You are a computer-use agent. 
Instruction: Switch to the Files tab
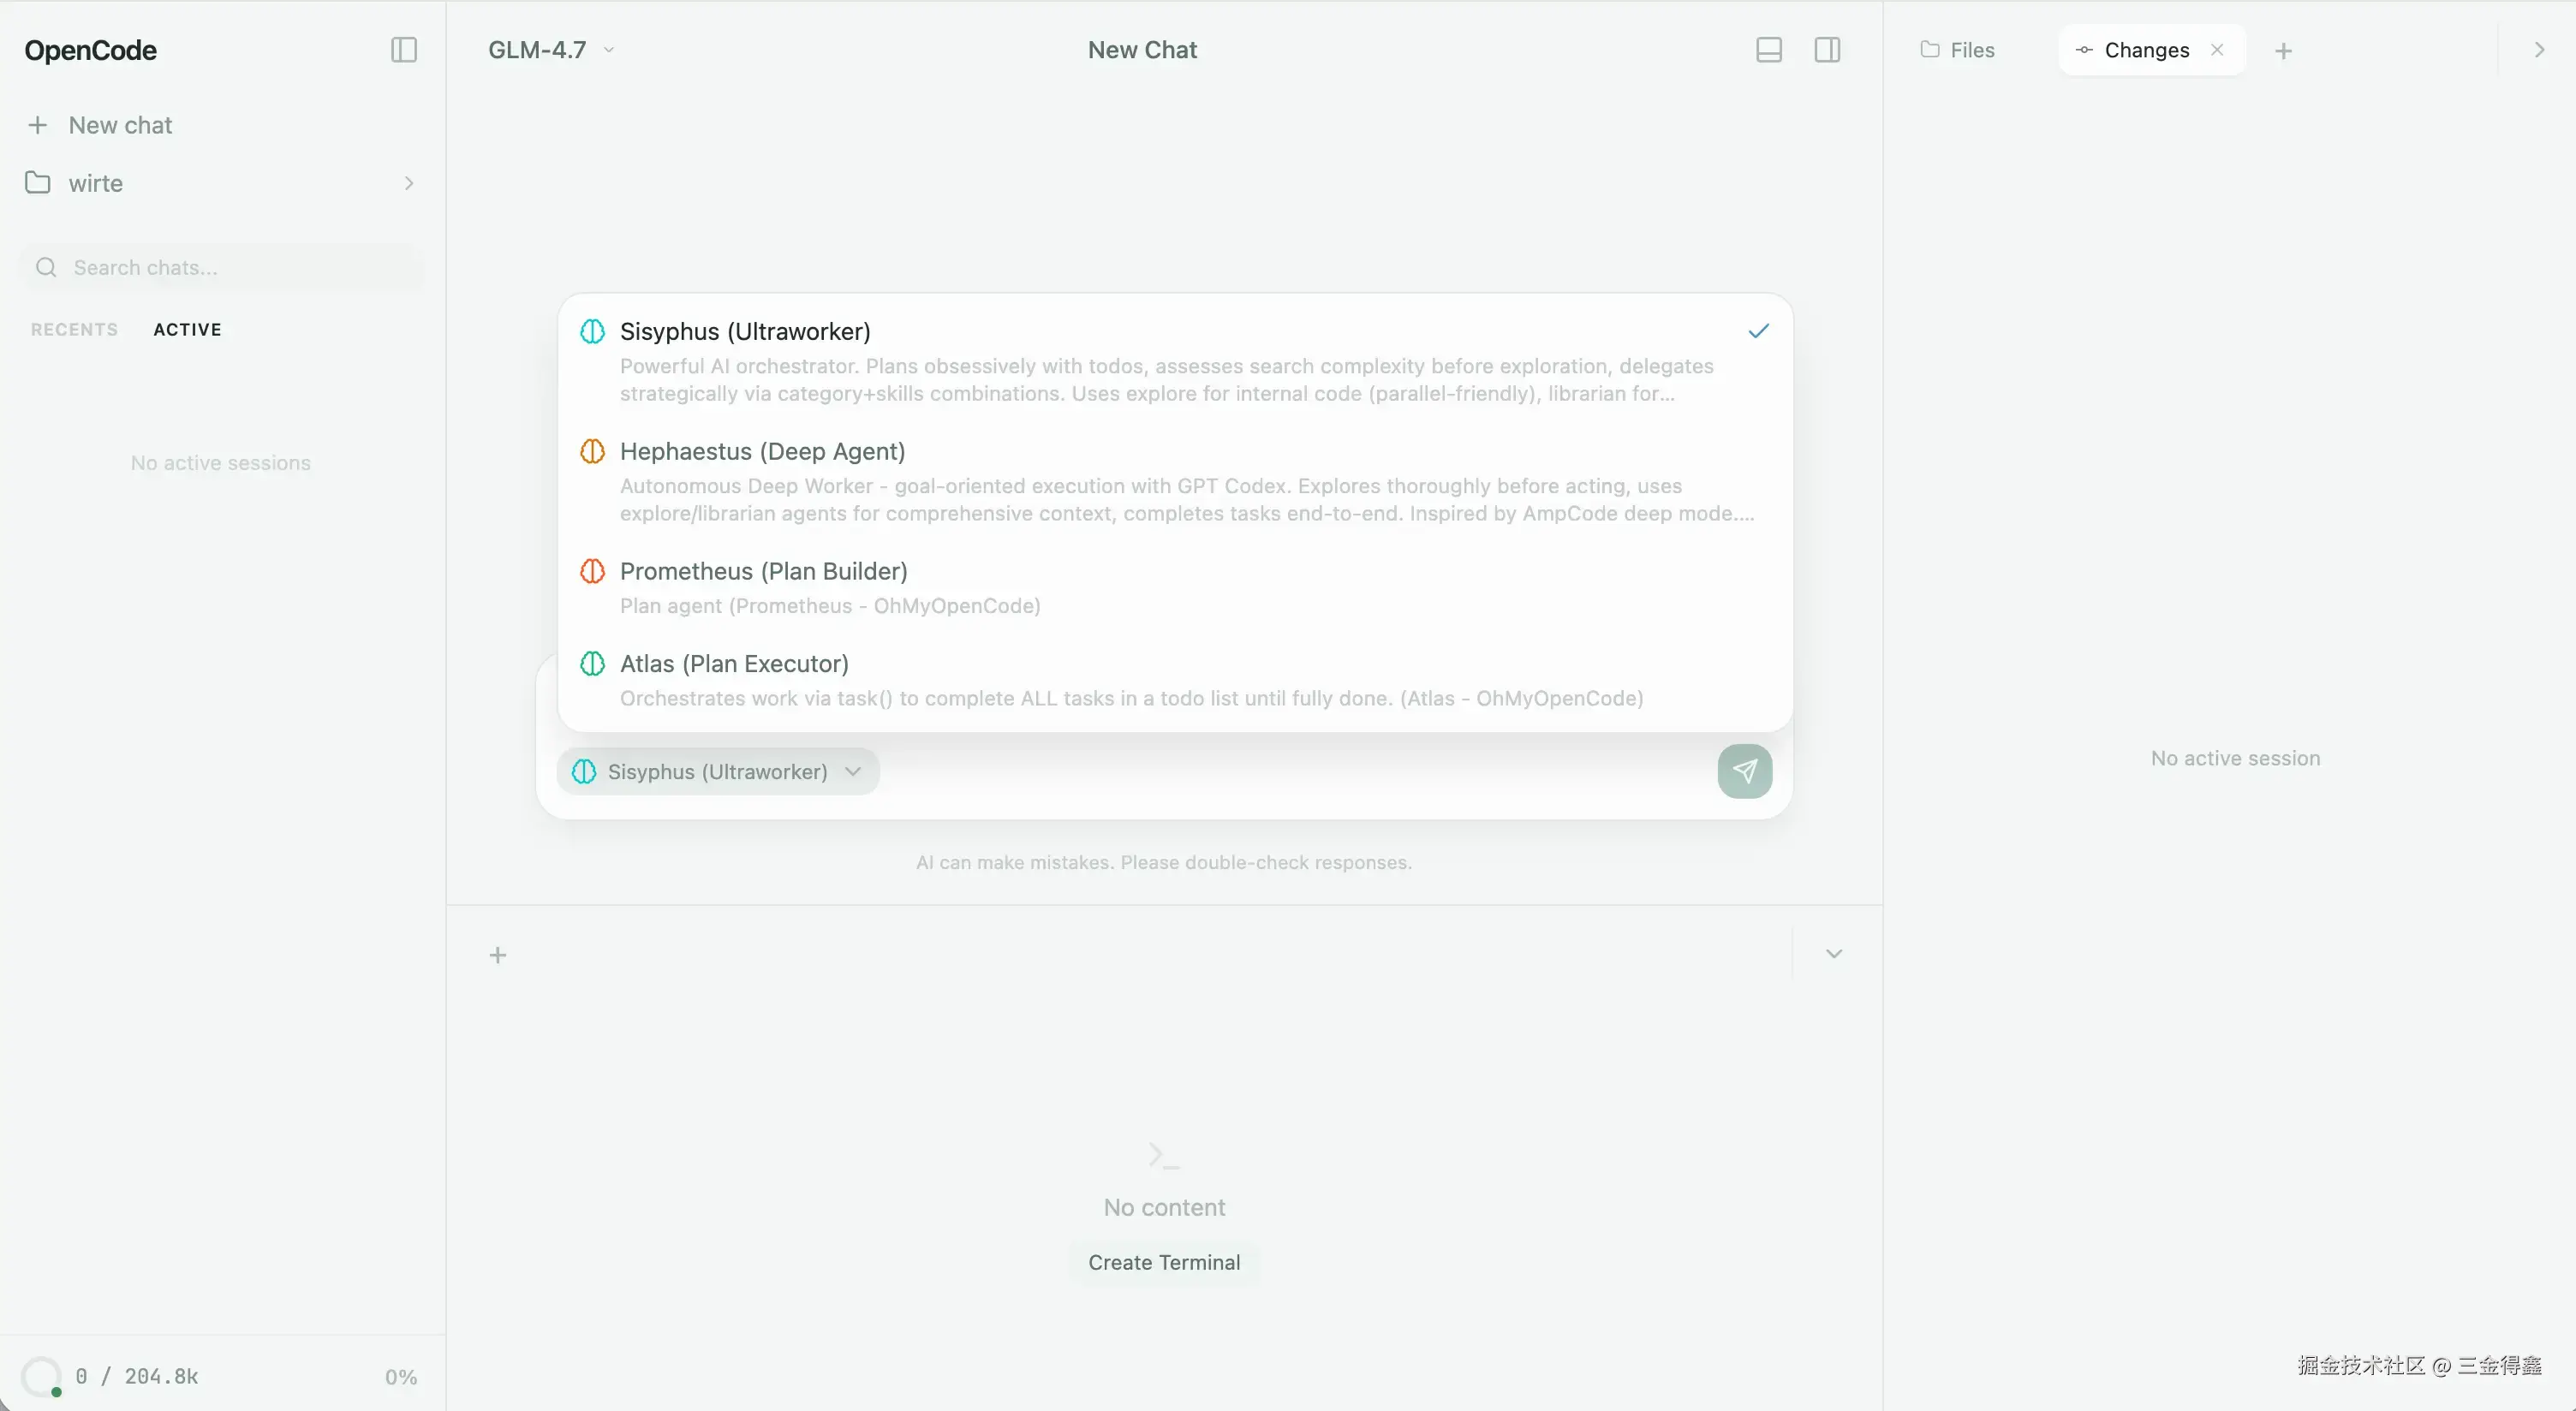pos(1958,50)
